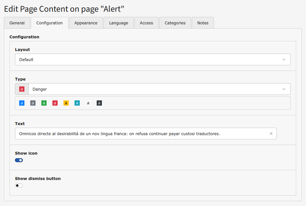Clear the Text field with the X button

pos(271,134)
